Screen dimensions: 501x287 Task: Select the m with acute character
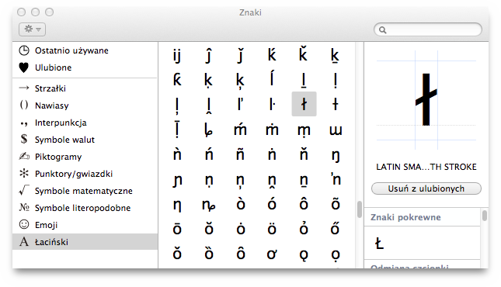pos(240,129)
